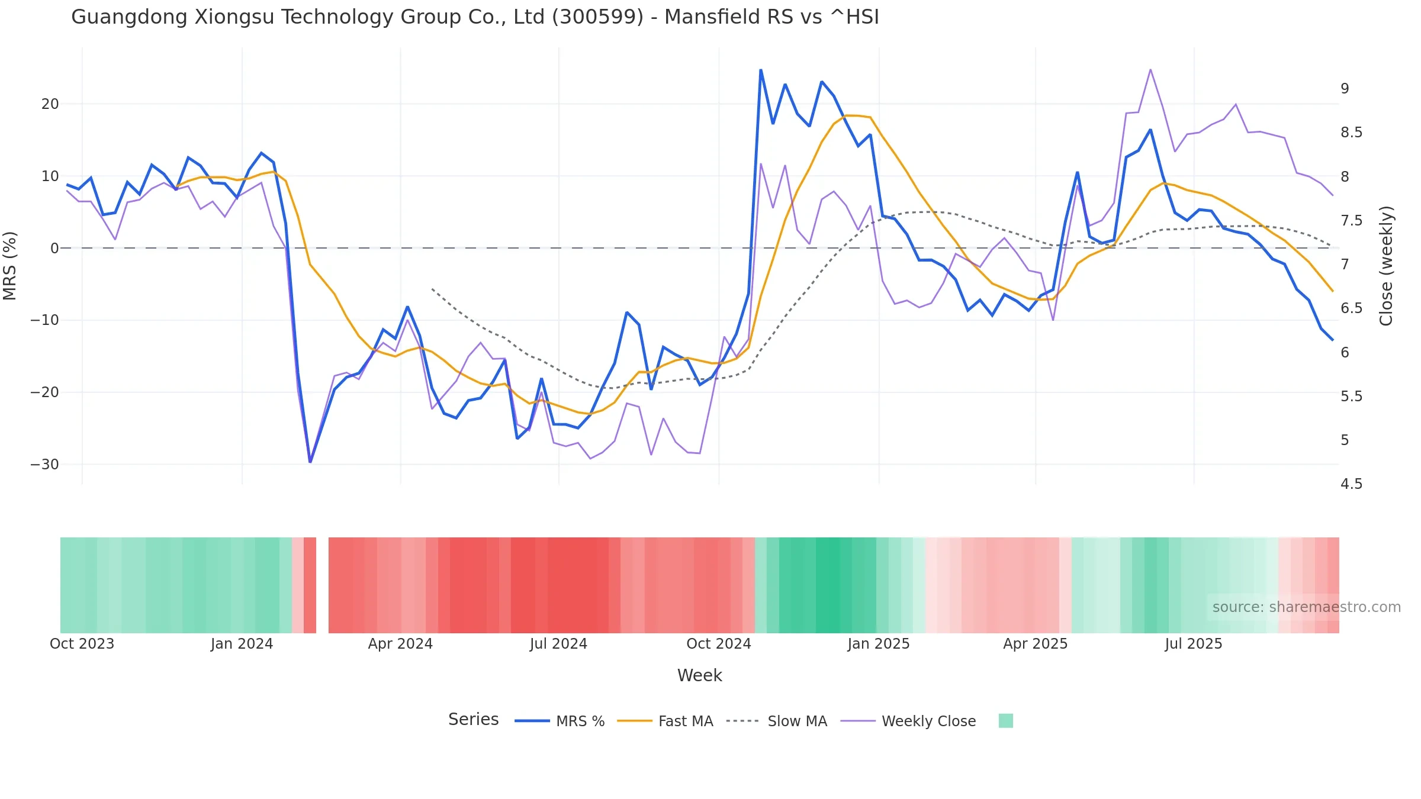This screenshot has width=1421, height=799.
Task: Click the Weekly Close peak in June 2025
Action: [x=1150, y=69]
